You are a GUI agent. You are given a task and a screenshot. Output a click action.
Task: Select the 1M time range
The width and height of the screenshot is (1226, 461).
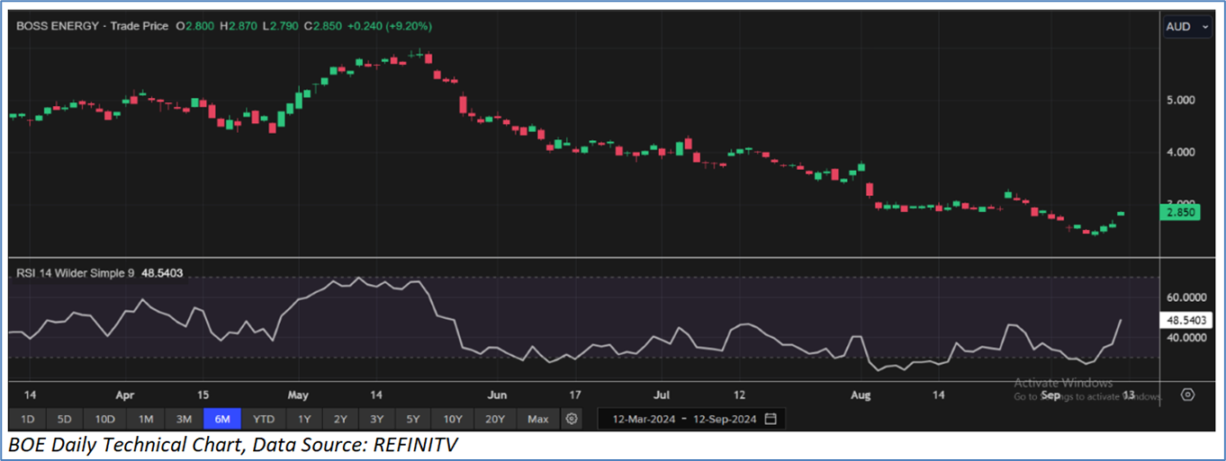point(146,419)
